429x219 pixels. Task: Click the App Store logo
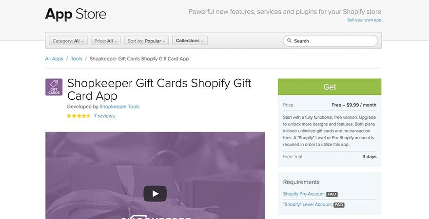[x=76, y=14]
